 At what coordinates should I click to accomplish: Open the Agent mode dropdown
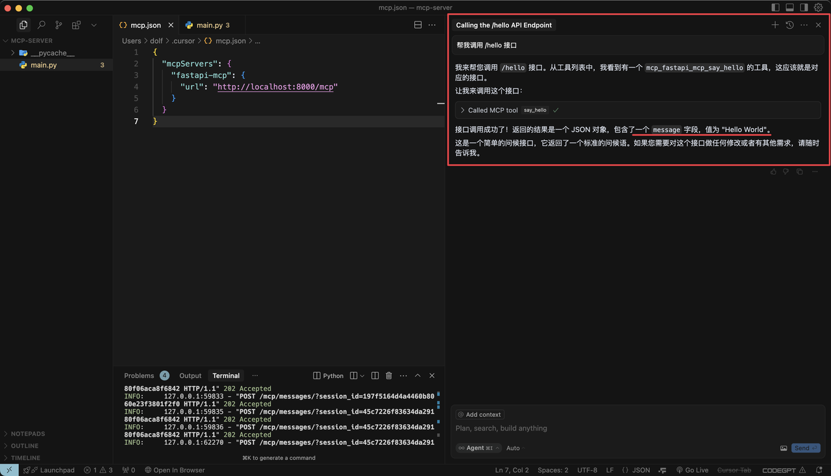(x=477, y=448)
